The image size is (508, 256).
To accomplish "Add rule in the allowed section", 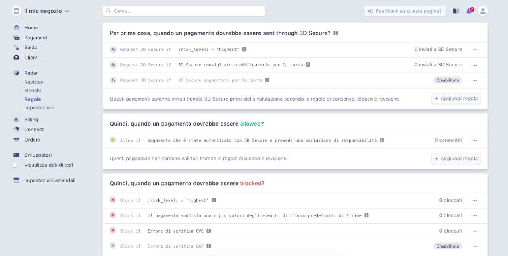I will coord(456,159).
